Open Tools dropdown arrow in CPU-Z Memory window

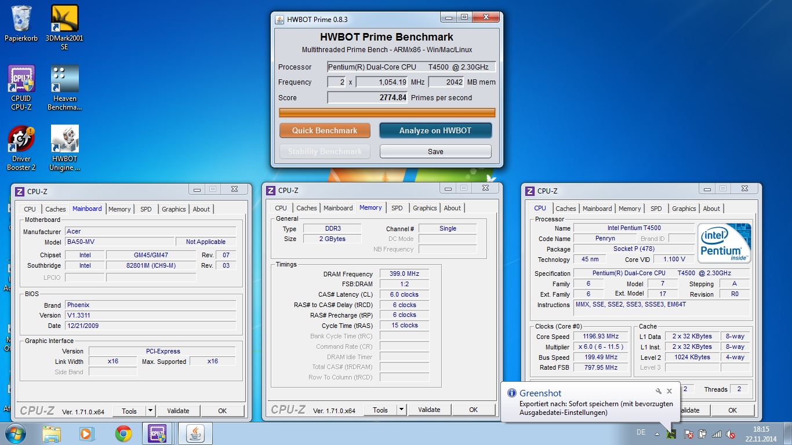pos(401,410)
